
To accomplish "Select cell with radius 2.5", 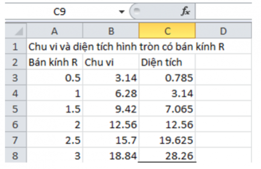I will [55, 140].
